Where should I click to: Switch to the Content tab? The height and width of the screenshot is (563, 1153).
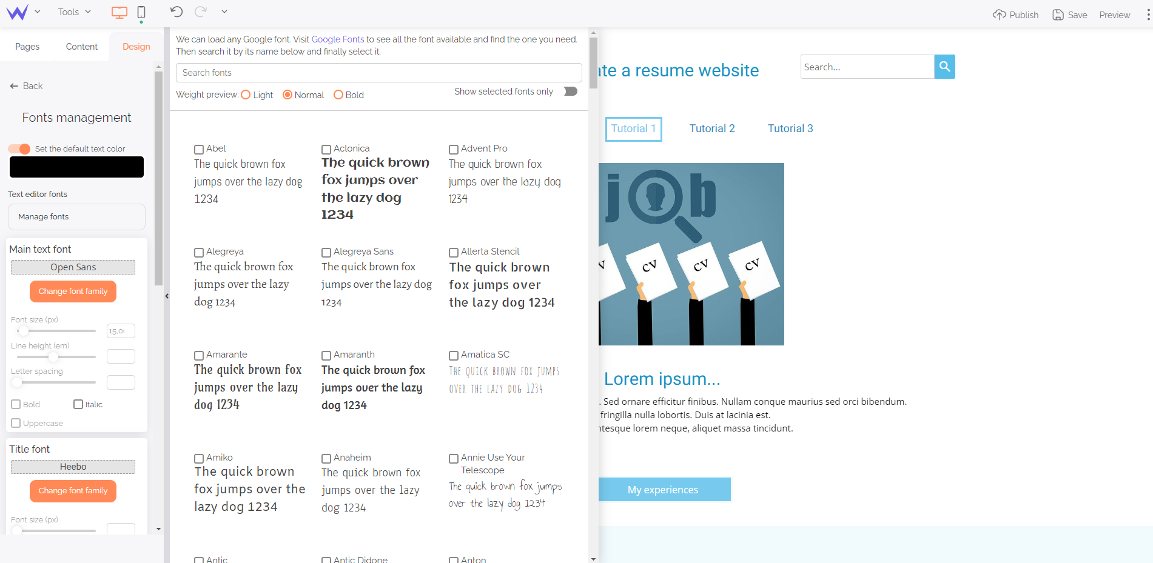[82, 47]
